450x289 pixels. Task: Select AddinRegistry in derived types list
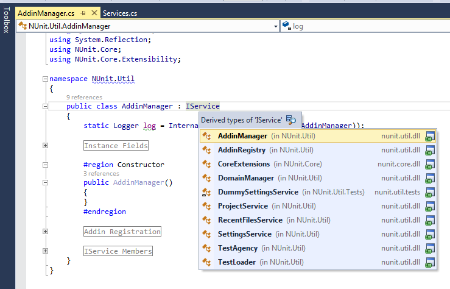coord(318,150)
